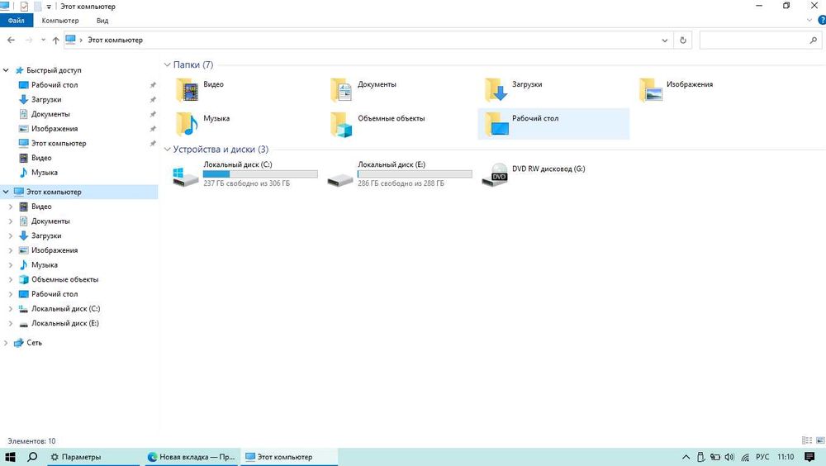Open the Файл ribbon tab
Viewport: 826px width, 466px height.
17,21
